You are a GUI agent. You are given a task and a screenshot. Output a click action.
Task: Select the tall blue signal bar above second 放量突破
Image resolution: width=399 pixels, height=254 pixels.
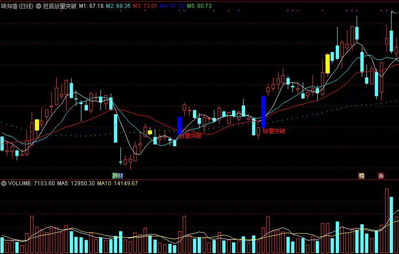pyautogui.click(x=263, y=112)
